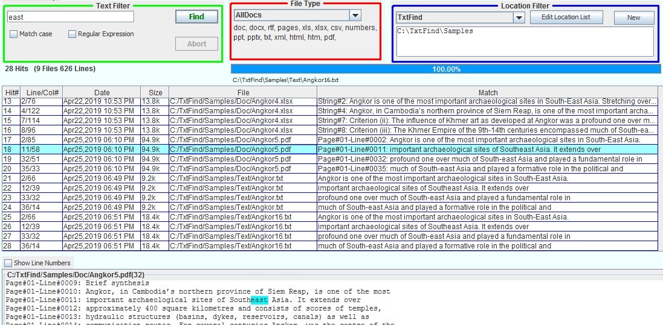Click the New location button

(x=634, y=17)
